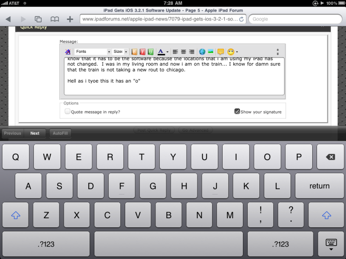Image resolution: width=346 pixels, height=259 pixels.
Task: Center align text in message editor
Action: pyautogui.click(x=183, y=52)
